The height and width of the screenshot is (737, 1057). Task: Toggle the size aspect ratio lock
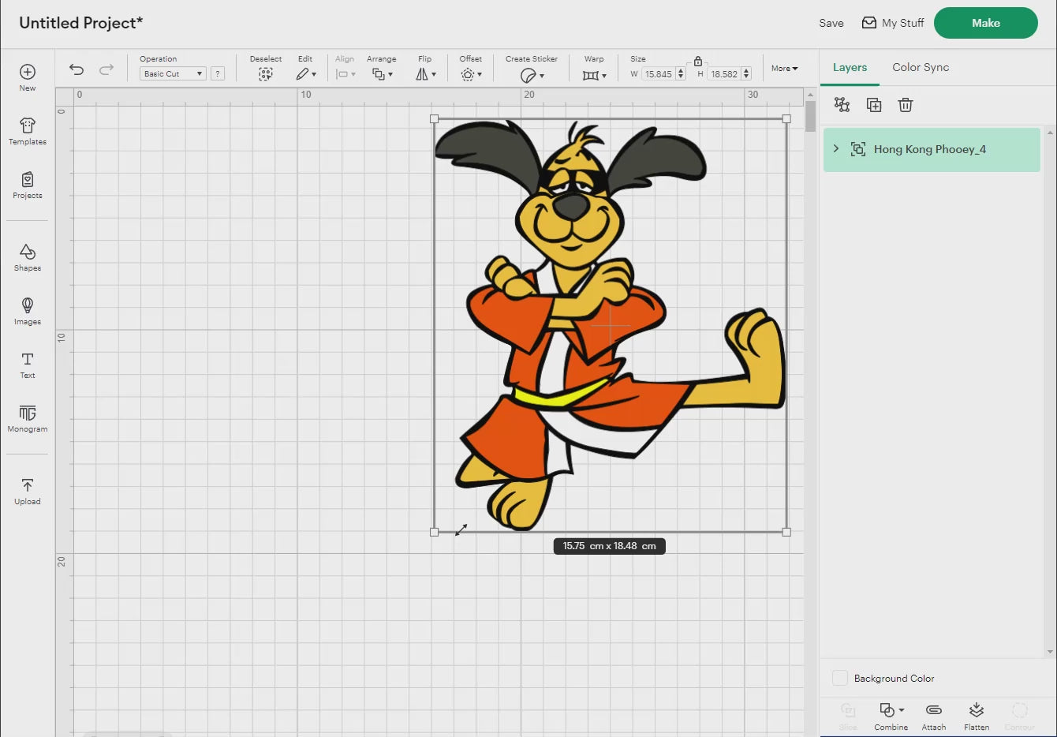point(698,61)
